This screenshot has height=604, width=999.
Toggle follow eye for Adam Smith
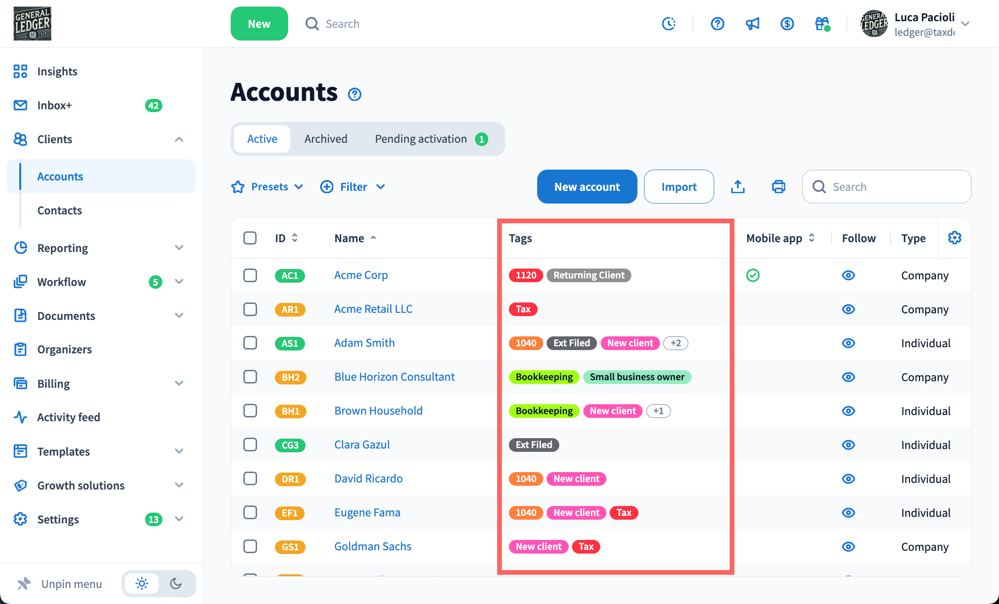(848, 343)
